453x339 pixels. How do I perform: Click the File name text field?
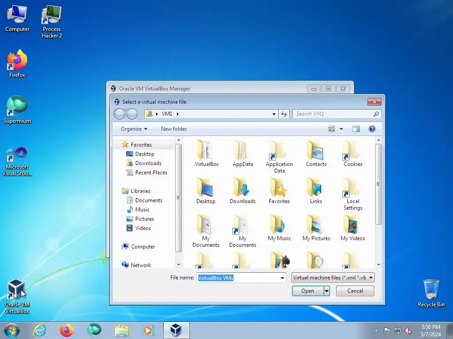coord(238,278)
